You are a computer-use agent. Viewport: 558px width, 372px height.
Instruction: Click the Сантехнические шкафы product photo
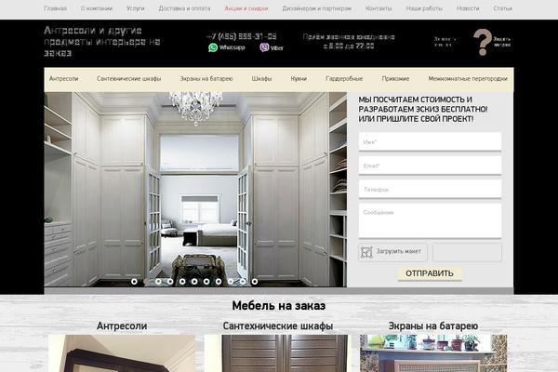[278, 353]
